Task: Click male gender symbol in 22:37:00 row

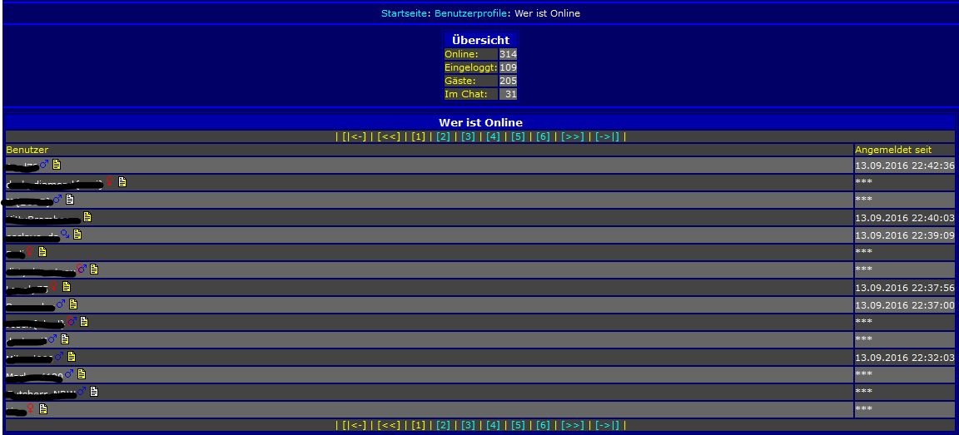Action: pos(61,304)
